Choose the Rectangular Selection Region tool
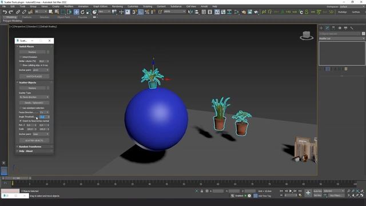The width and height of the screenshot is (366, 206). [x=63, y=12]
